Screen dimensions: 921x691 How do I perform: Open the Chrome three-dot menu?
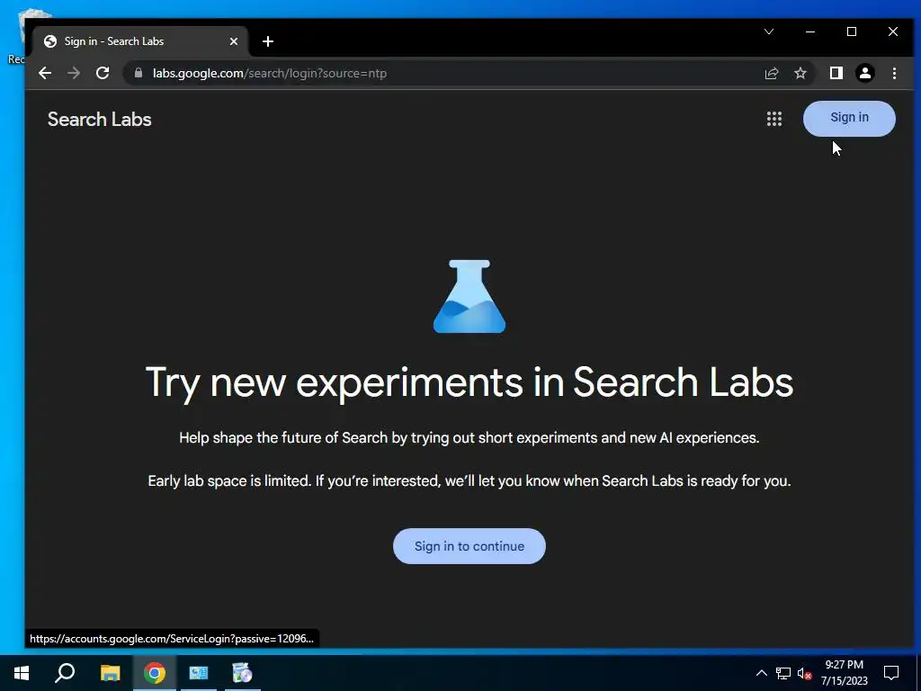coord(894,73)
